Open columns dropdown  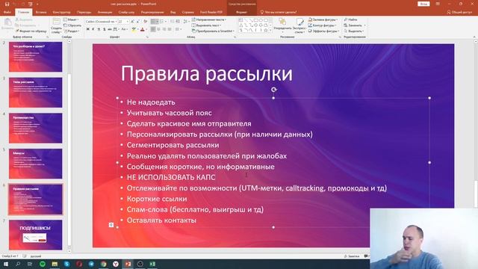178,29
